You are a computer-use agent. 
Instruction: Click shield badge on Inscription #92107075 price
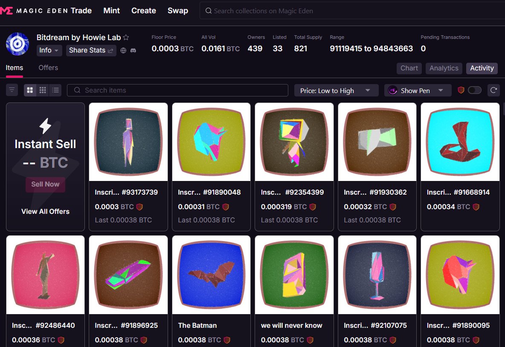pyautogui.click(x=393, y=340)
